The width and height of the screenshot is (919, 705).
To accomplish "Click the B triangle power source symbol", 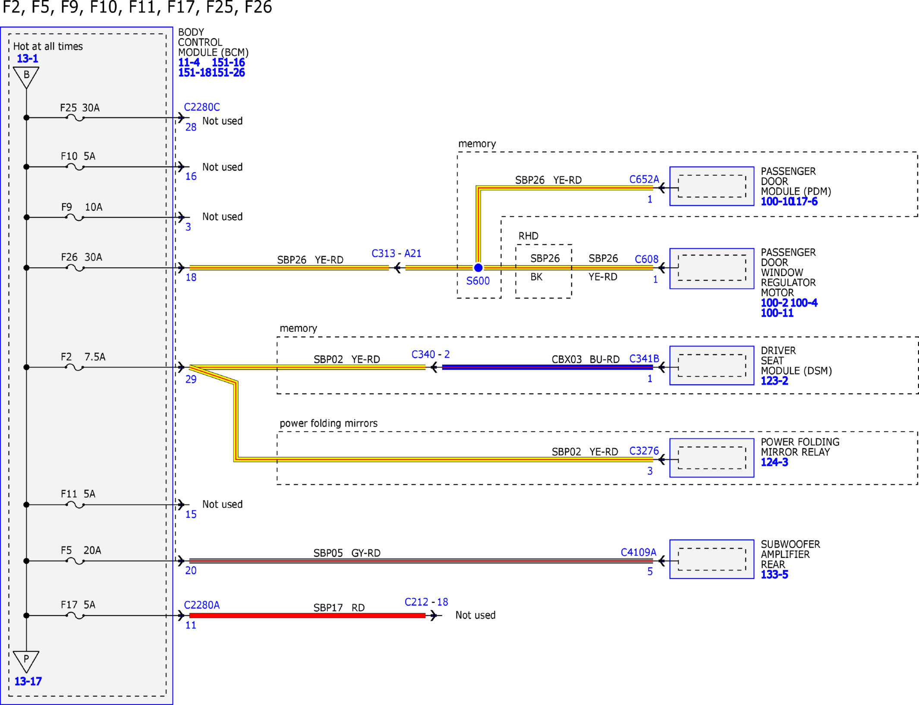I will [x=26, y=77].
